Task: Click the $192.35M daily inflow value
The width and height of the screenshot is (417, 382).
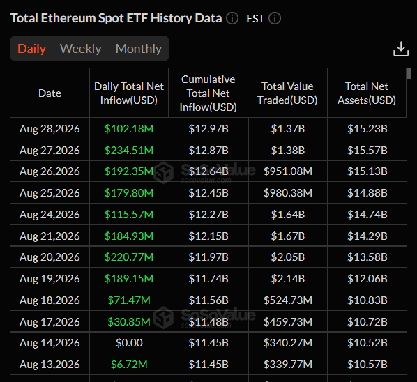Action: tap(129, 171)
